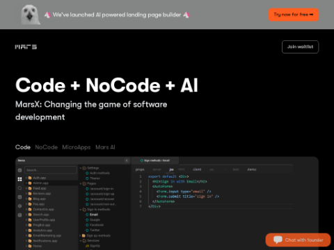Open the MARS logo home link
Viewport: 334px width, 250px height.
(x=26, y=47)
